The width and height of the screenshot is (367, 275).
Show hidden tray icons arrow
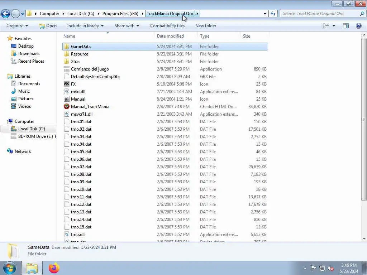pyautogui.click(x=305, y=268)
